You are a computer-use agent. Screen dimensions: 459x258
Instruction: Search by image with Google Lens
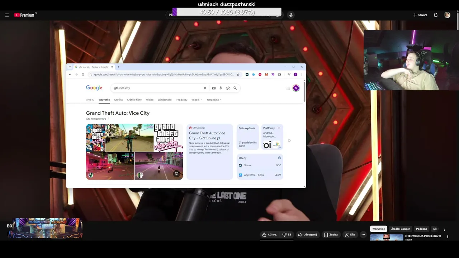click(228, 88)
